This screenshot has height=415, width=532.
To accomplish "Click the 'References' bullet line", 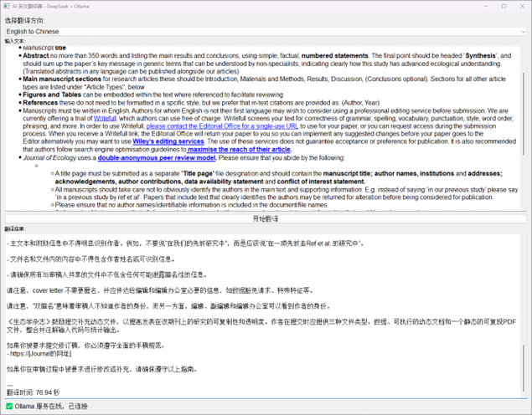I will (x=201, y=103).
